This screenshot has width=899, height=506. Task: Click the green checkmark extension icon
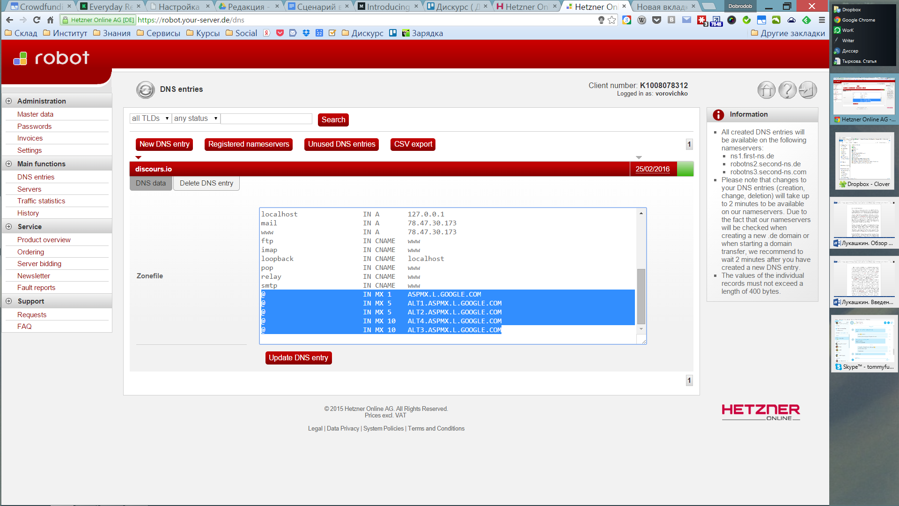tap(747, 20)
